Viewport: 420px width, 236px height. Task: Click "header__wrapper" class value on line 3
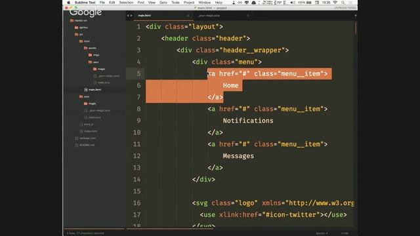(x=252, y=50)
